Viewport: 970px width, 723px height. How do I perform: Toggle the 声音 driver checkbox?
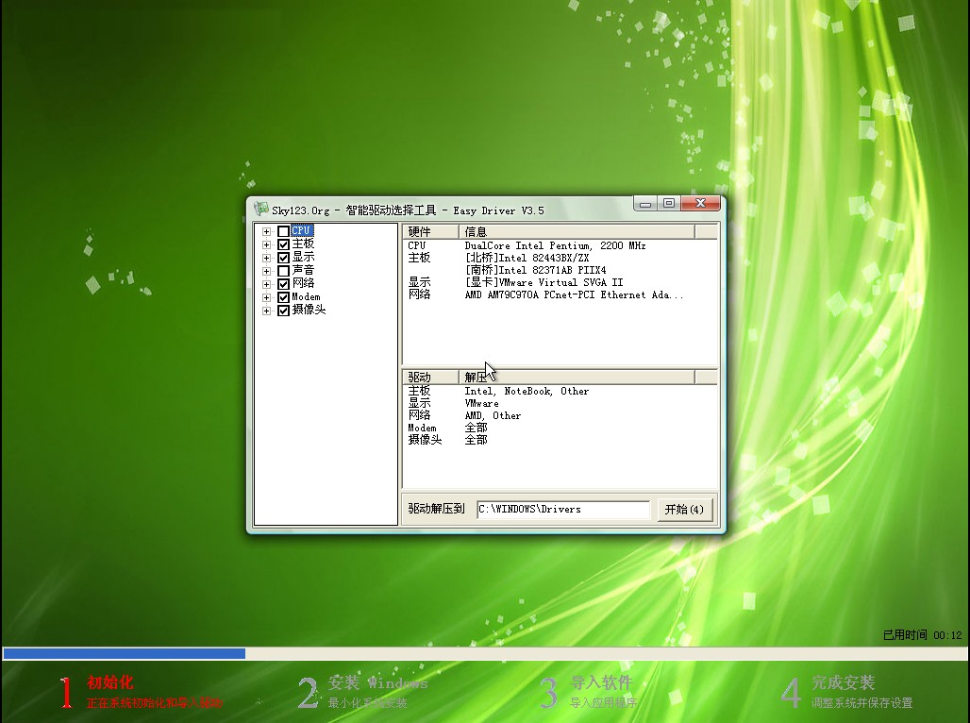click(x=283, y=271)
